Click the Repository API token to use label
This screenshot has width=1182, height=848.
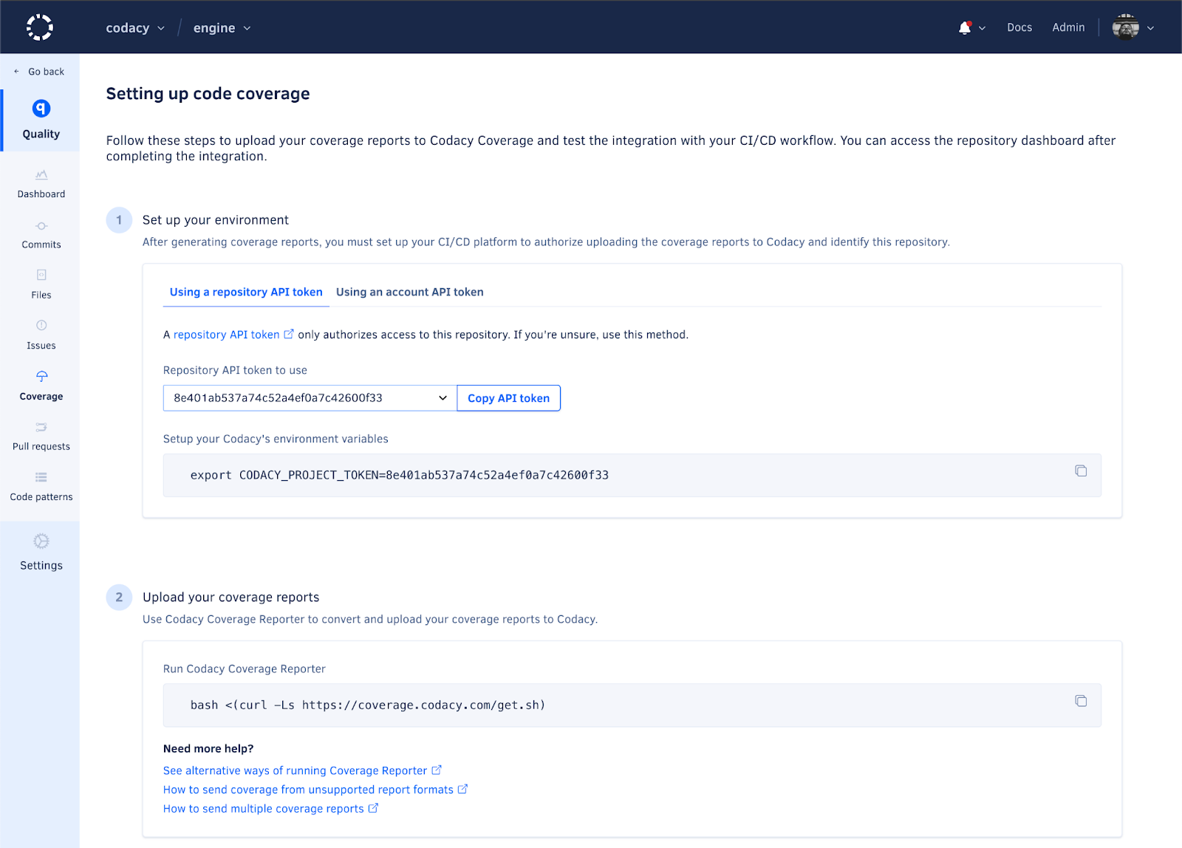235,370
